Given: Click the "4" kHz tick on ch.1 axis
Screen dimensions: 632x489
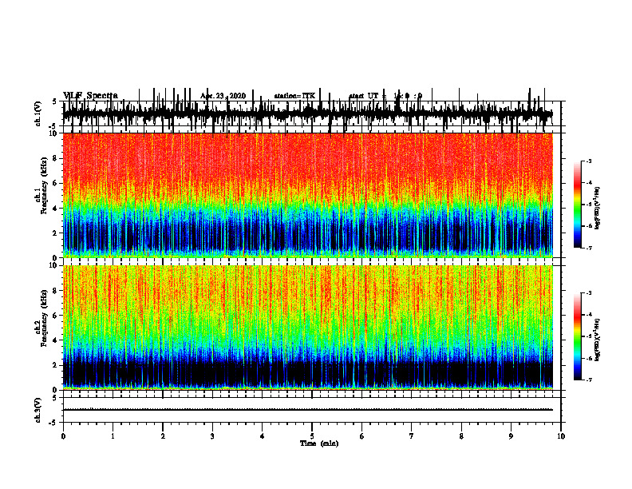Looking at the screenshot, I should pyautogui.click(x=56, y=209).
